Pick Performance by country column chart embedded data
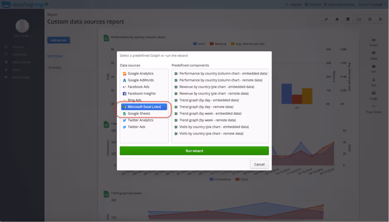 click(220, 74)
